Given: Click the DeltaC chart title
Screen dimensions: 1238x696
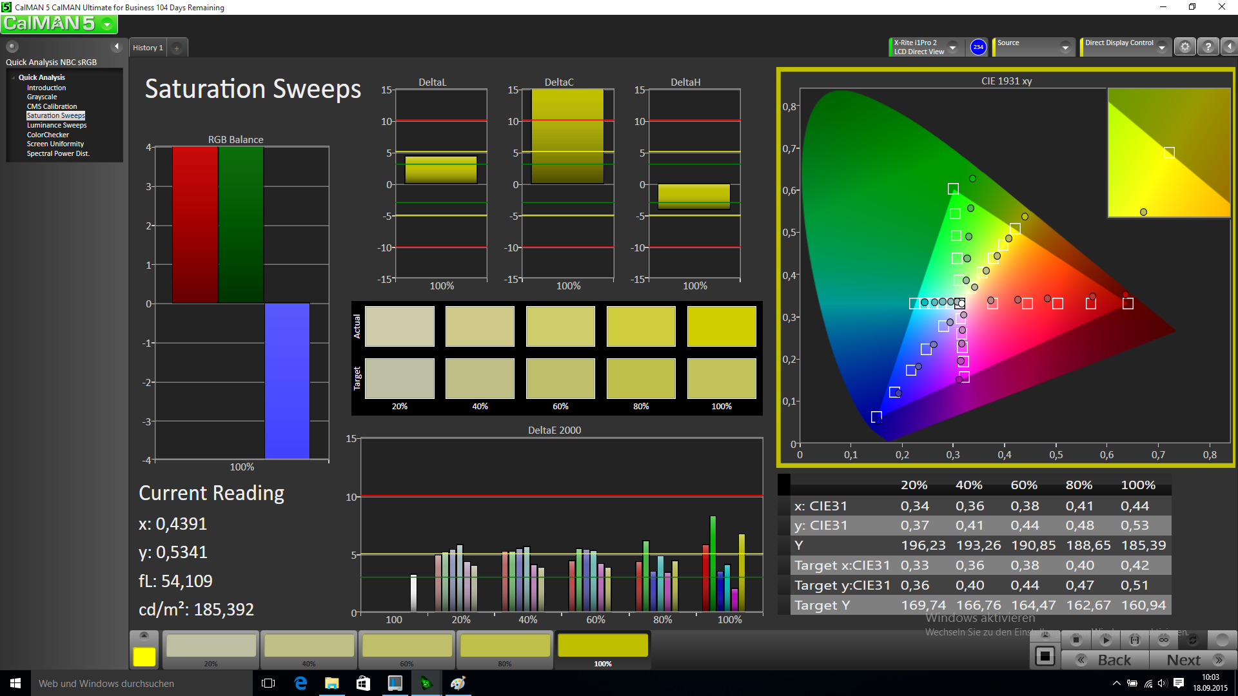Looking at the screenshot, I should click(559, 82).
